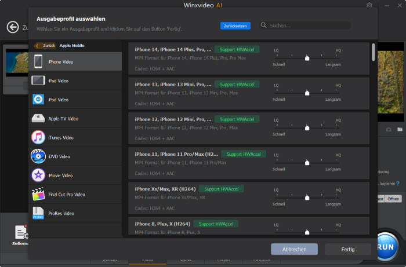The image size is (406, 267).
Task: Focus the Suchen search field
Action: [x=304, y=25]
